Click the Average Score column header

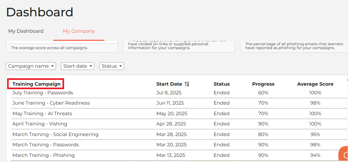click(x=315, y=84)
